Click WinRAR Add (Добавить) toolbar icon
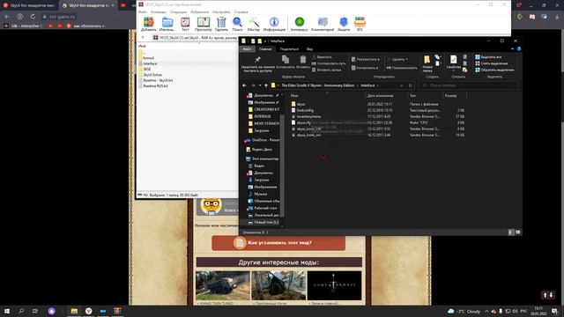 (x=149, y=23)
